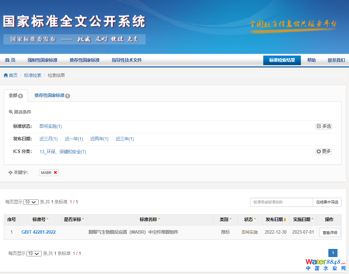Filter by 近三月 publish date
Screen dimensions: 349x274
48,139
